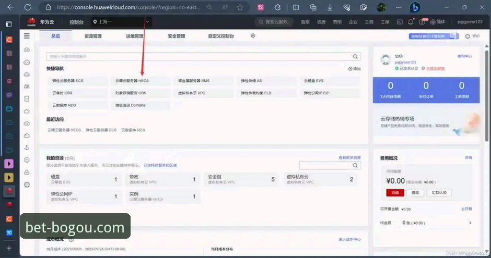Open 域名注册 Domains shortcut
Image resolution: width=491 pixels, height=258 pixels.
(x=141, y=105)
